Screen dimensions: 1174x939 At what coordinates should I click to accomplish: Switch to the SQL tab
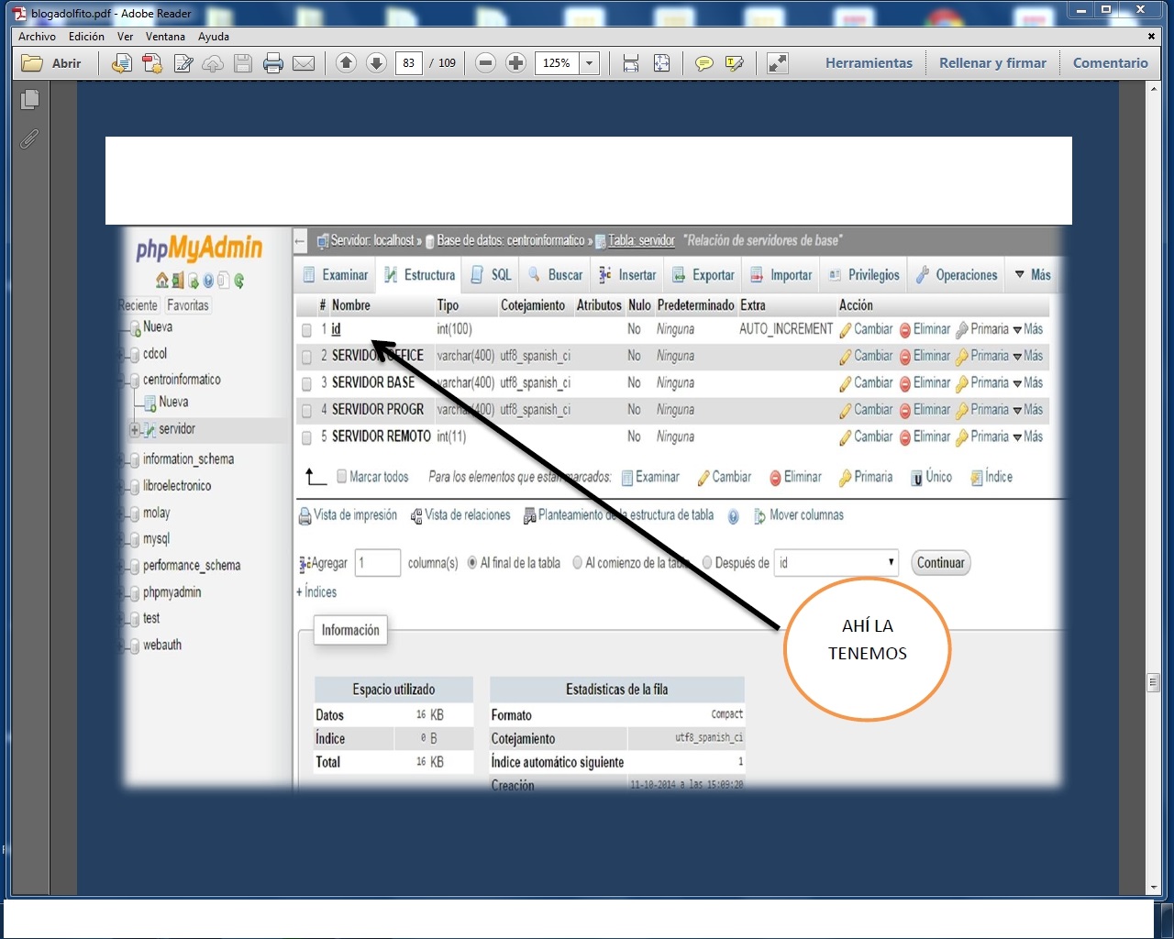[x=492, y=275]
